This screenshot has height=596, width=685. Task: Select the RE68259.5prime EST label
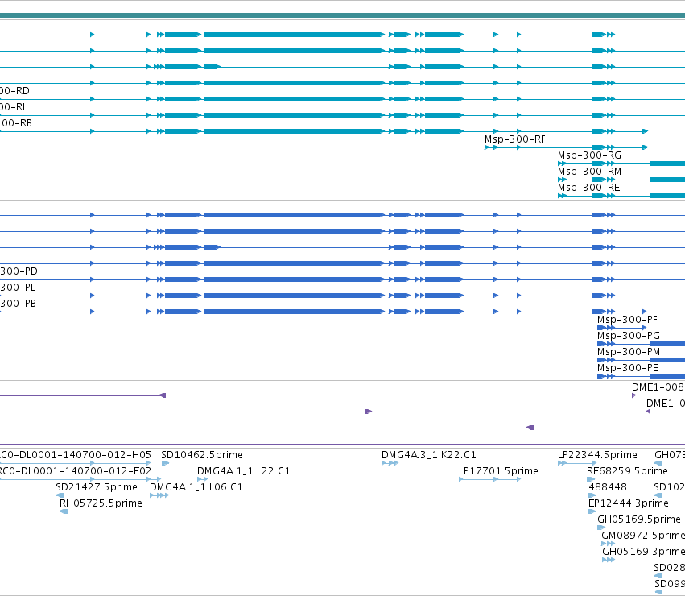tap(627, 471)
